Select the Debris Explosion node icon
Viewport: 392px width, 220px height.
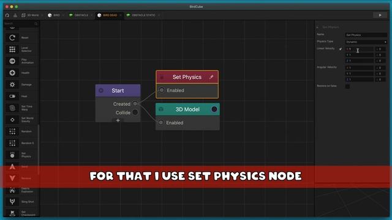[x=12, y=190]
